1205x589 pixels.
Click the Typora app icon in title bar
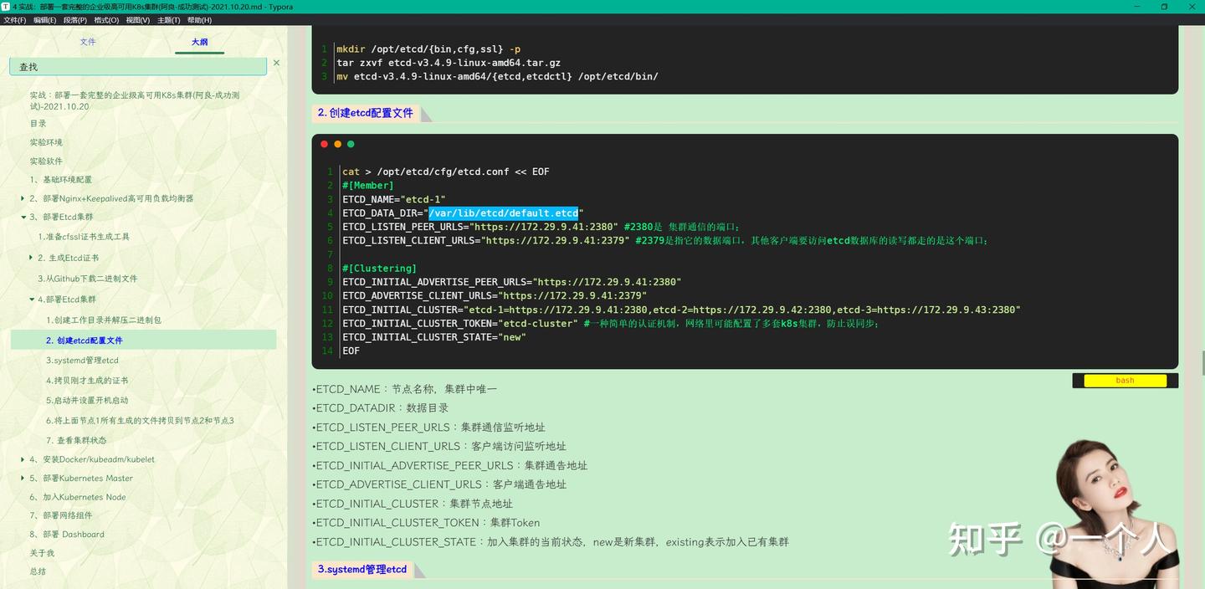tap(8, 7)
